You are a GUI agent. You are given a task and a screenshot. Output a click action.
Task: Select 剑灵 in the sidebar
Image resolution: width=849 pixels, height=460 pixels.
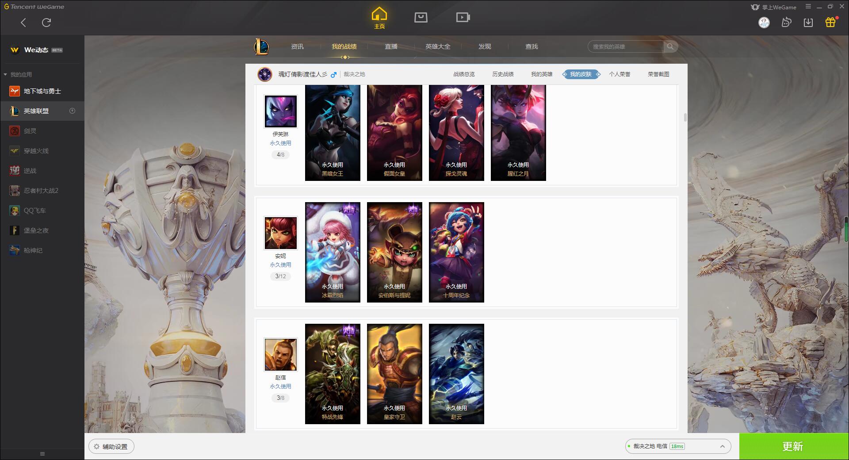[42, 131]
